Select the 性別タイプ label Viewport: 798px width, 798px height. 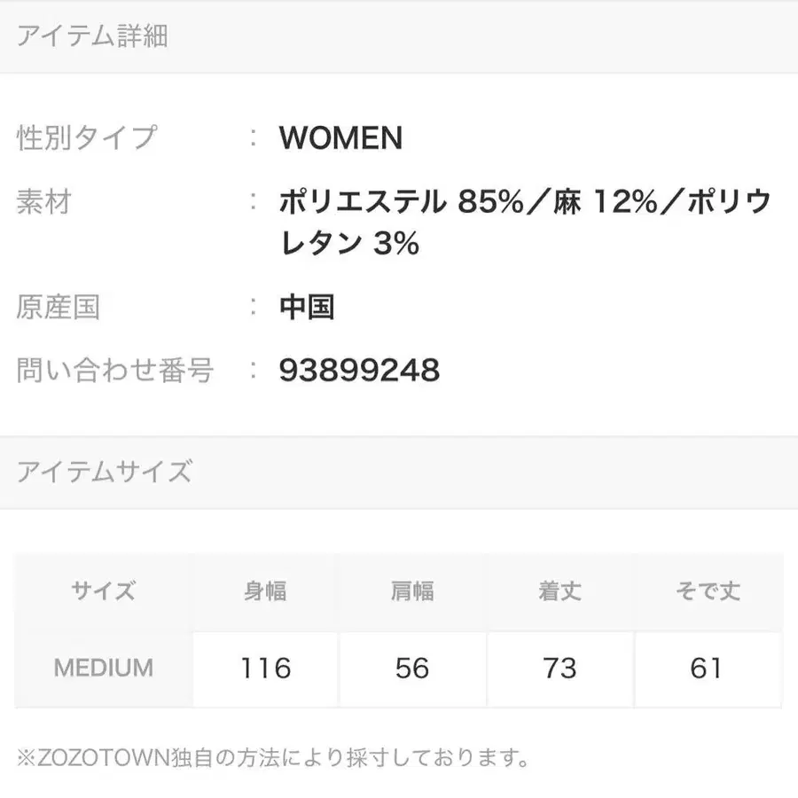click(87, 137)
